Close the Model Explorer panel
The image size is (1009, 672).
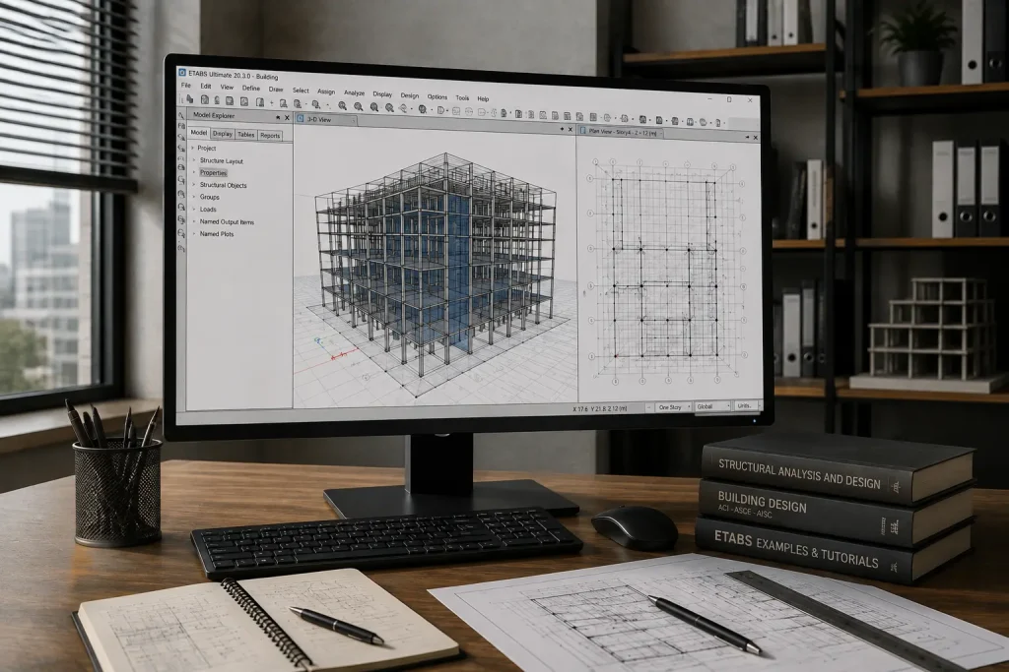click(287, 118)
